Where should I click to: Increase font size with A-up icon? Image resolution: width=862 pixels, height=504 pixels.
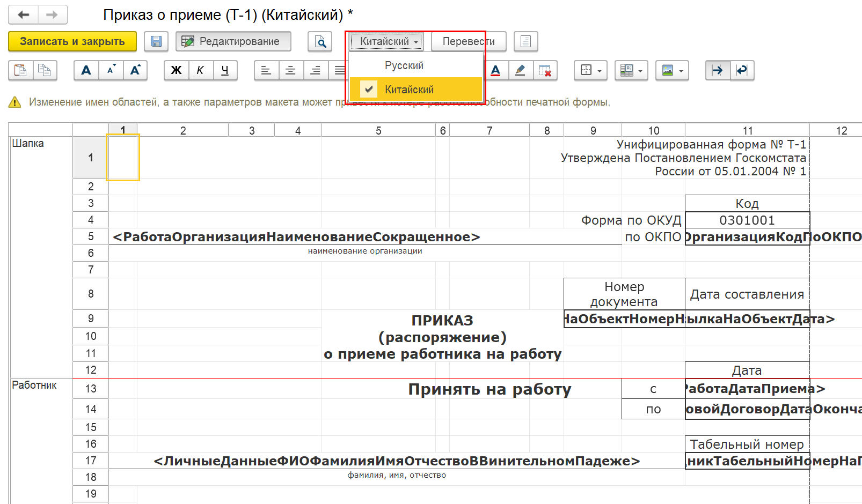coord(135,70)
